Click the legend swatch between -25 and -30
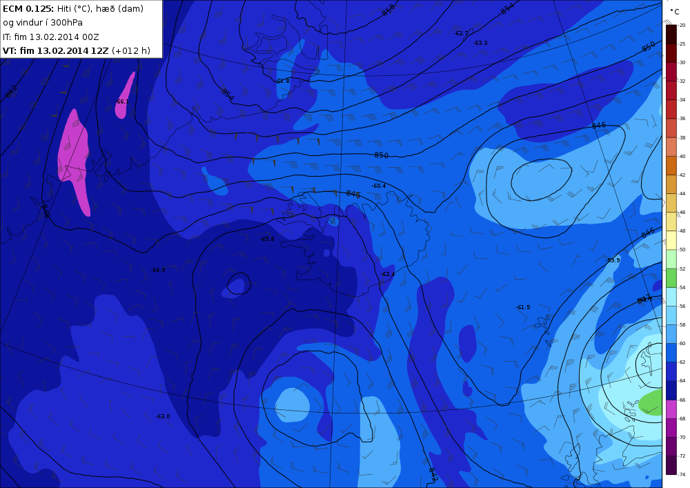The height and width of the screenshot is (488, 690). 671,53
